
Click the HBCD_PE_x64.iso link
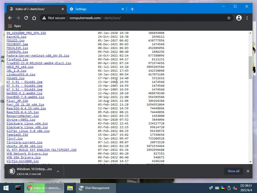[20, 67]
